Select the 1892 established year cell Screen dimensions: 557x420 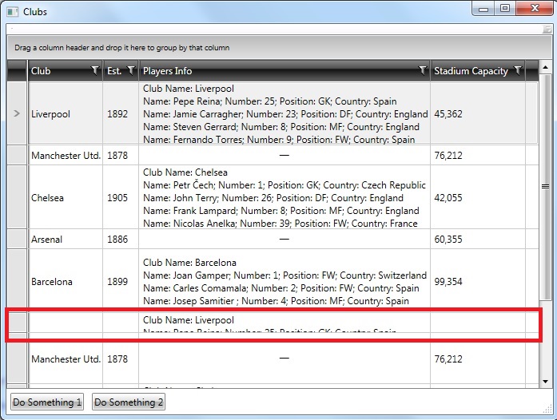coord(121,113)
